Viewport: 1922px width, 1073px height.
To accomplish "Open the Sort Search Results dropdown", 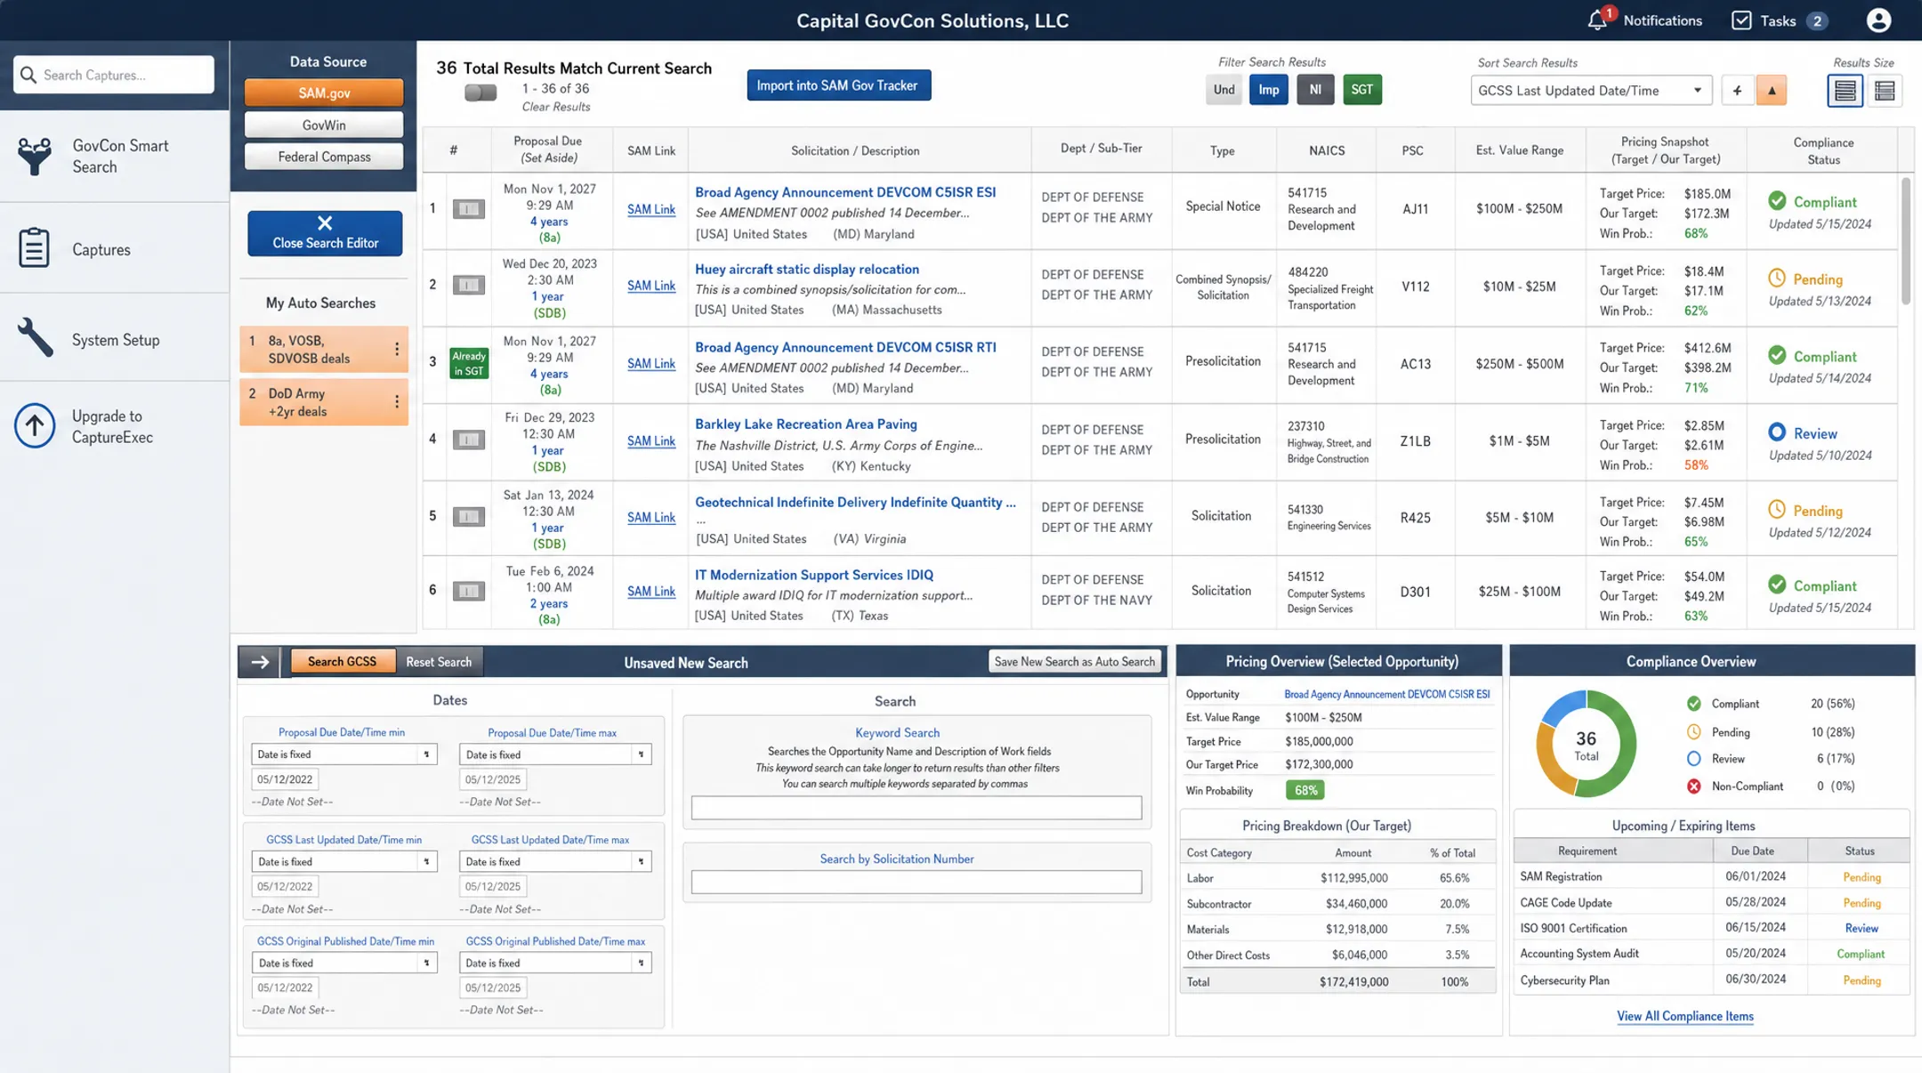I will pos(1591,90).
